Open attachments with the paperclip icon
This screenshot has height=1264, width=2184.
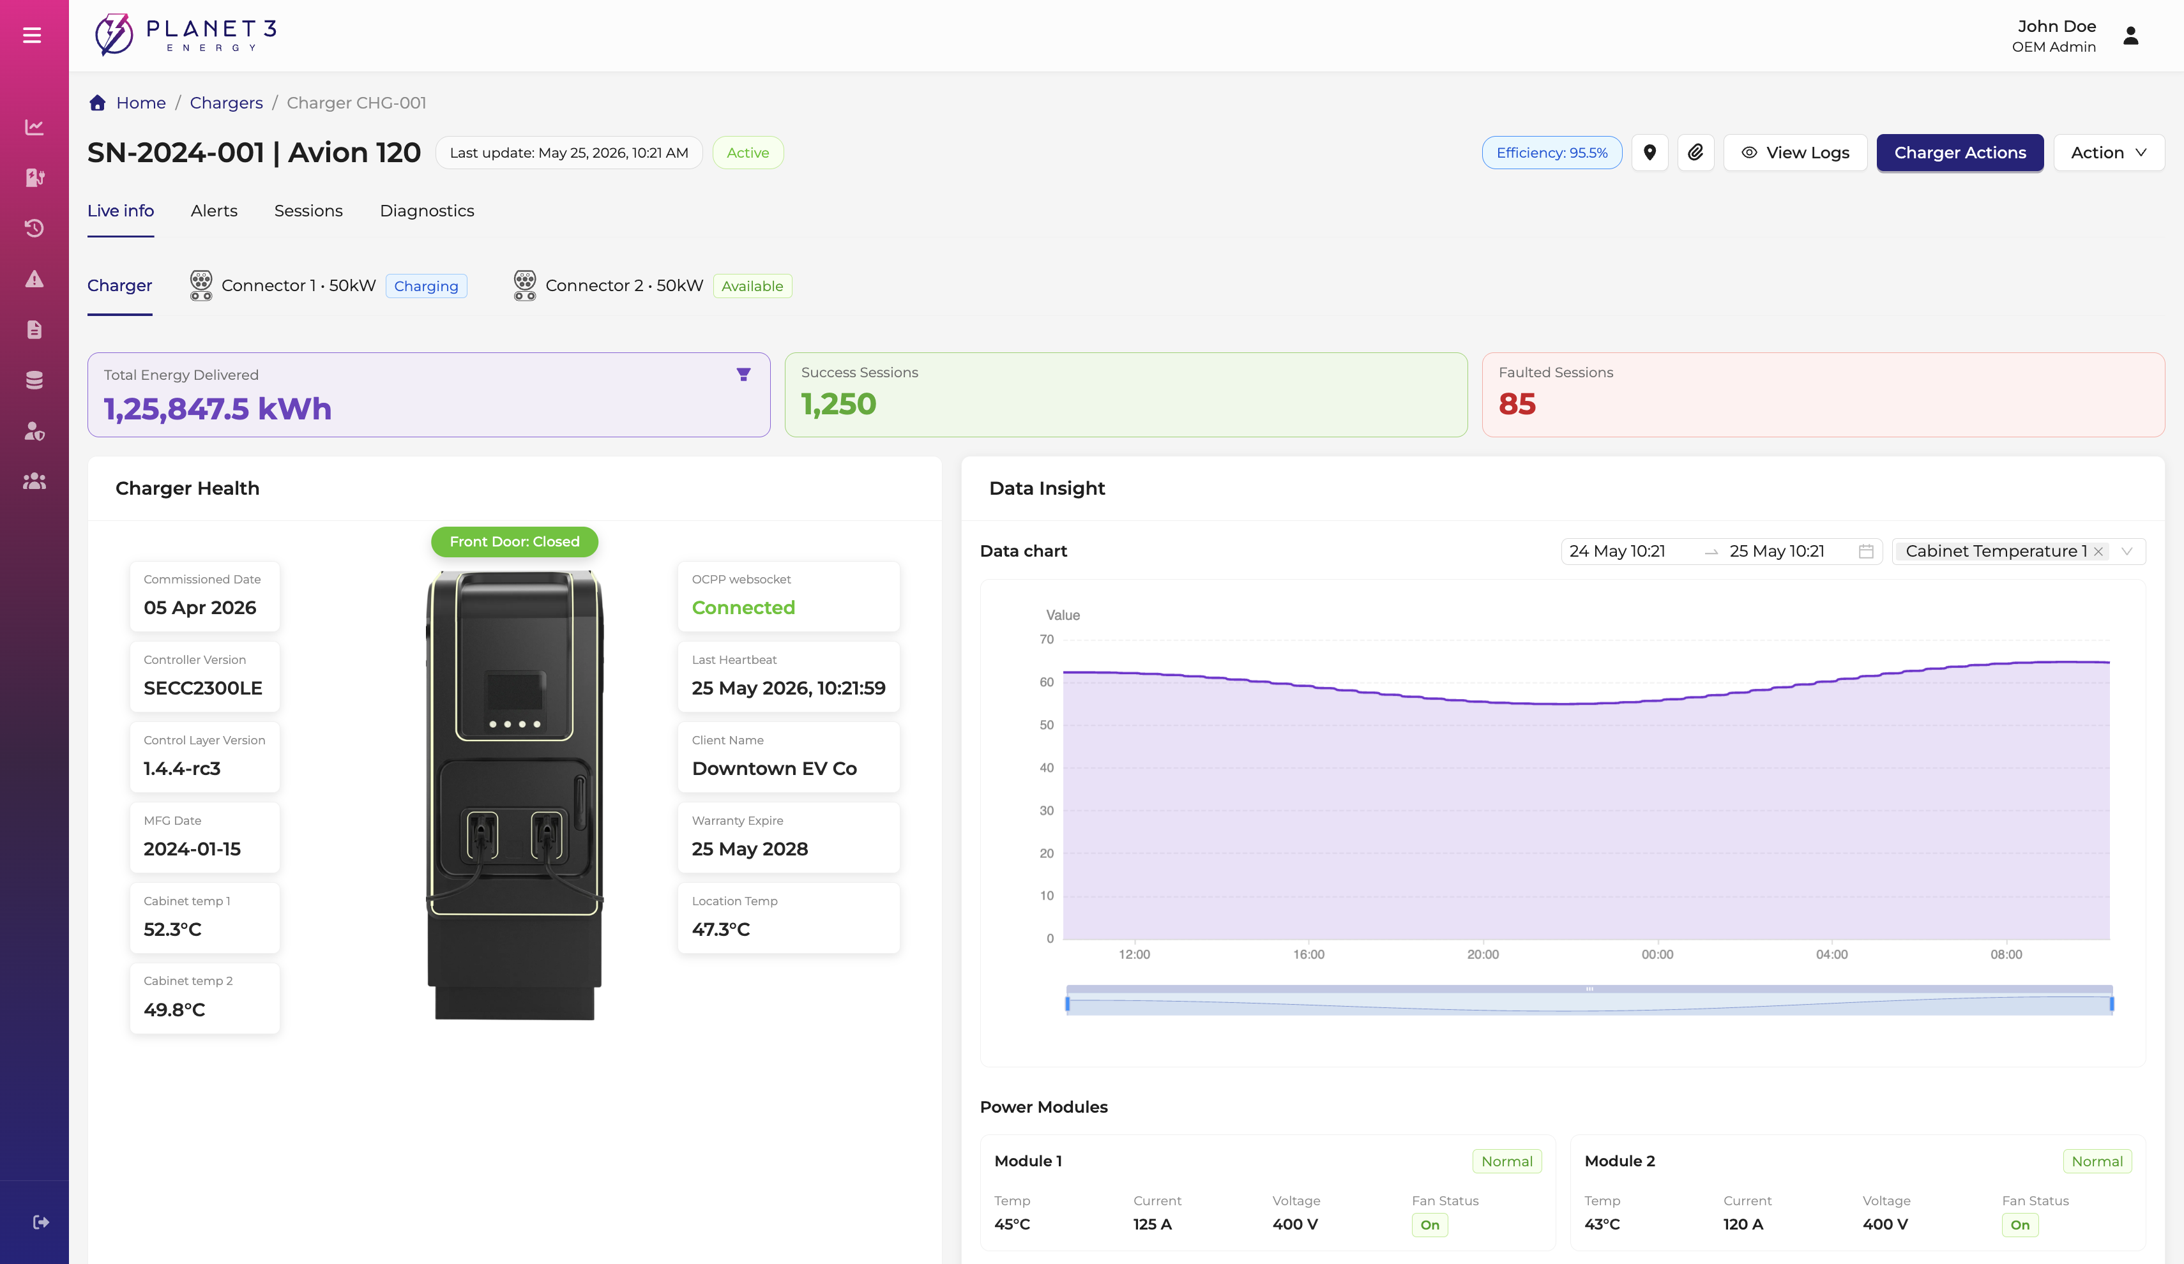[1695, 153]
